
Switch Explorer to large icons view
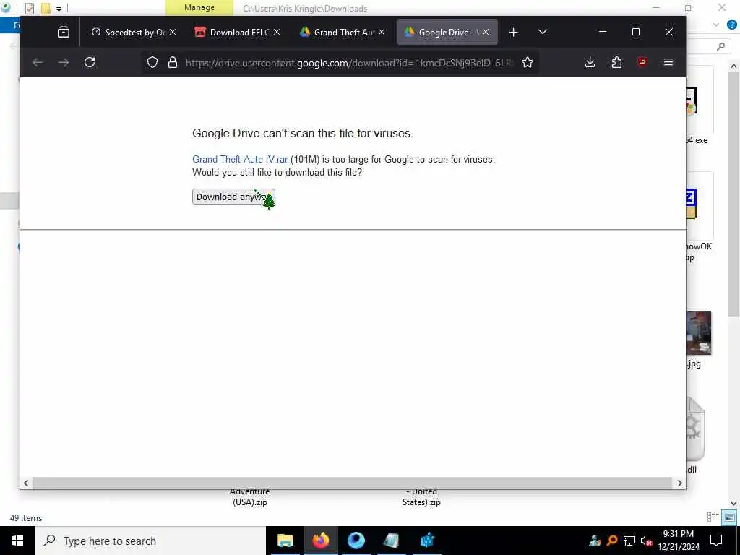pyautogui.click(x=730, y=517)
